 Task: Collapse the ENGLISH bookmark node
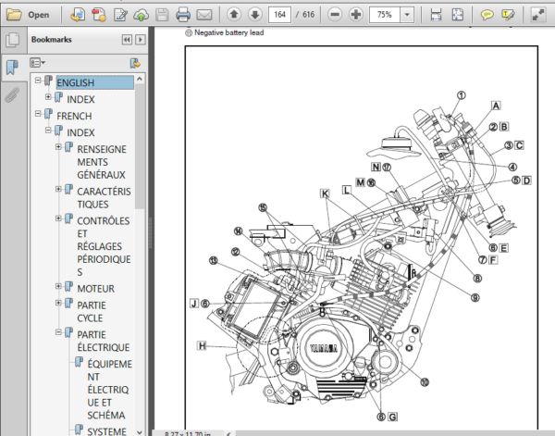coord(38,81)
